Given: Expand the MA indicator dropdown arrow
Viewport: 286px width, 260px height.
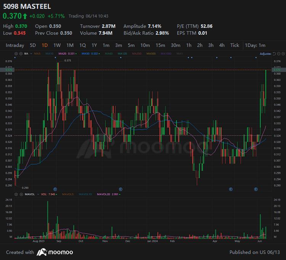Looking at the screenshot, I should point(31,54).
